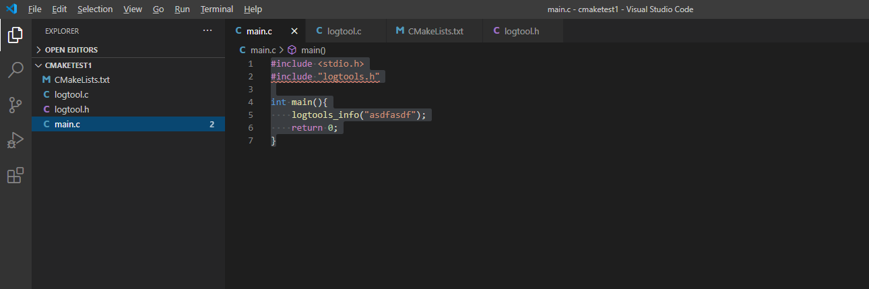Open the Go menu

158,9
